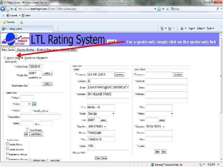Image resolution: width=223 pixels, height=167 pixels.
Task: Click the Bing search magnifier icon
Action: [x=218, y=9]
